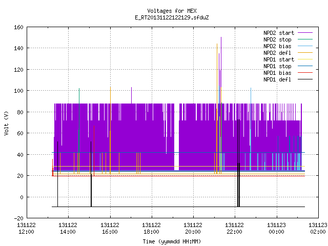This screenshot has height=246, width=328.
Task: Click the 'Time (yymmdd HH:MM)' x-axis label
Action: 172,241
